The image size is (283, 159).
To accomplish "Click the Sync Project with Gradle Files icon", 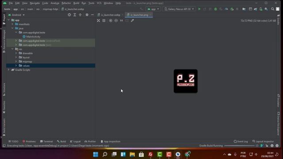I will [x=256, y=9].
